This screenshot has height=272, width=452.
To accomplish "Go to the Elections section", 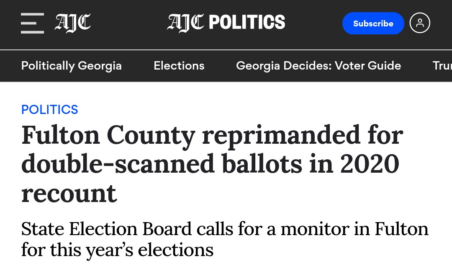I will pyautogui.click(x=179, y=66).
